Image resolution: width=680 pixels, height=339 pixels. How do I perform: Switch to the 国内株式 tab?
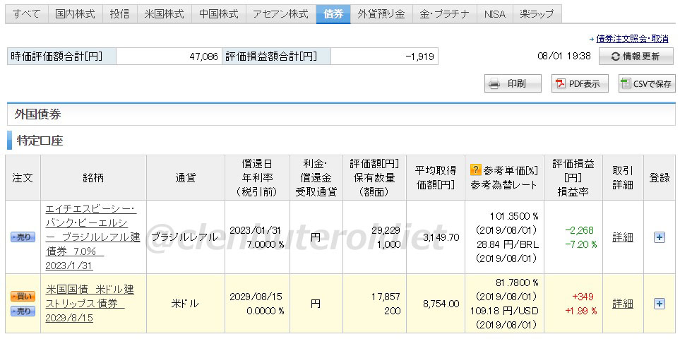coord(75,14)
